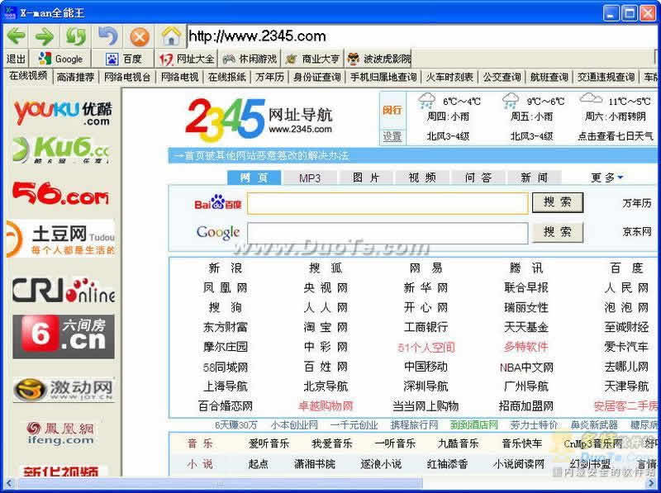
Task: Click the scrollbar left arrow
Action: 9,484
